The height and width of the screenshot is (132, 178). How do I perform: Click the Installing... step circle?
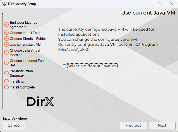click(x=6, y=81)
